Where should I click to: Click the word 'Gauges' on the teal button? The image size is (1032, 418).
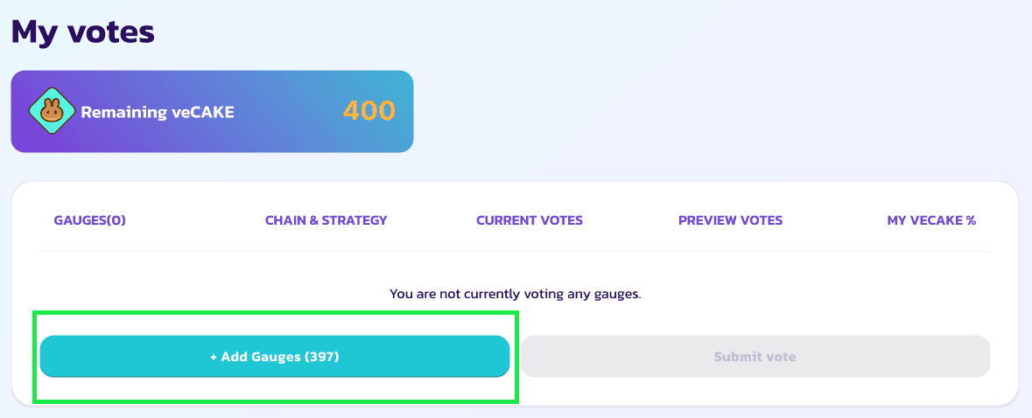click(x=277, y=357)
